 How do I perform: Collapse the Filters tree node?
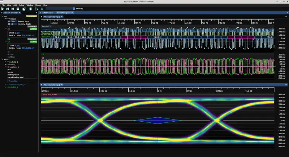[x=3, y=59]
